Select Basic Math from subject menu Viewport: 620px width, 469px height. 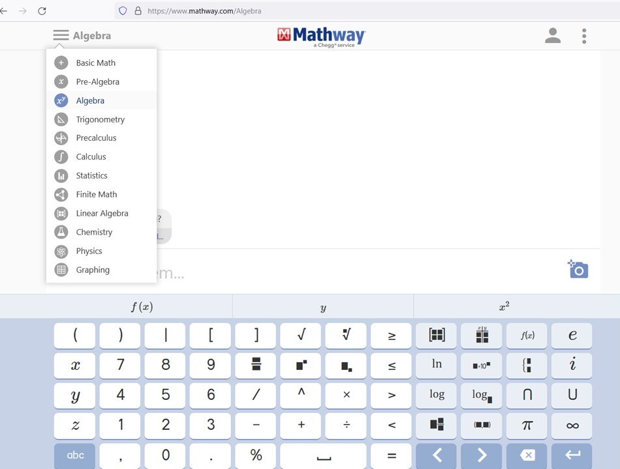[x=102, y=63]
